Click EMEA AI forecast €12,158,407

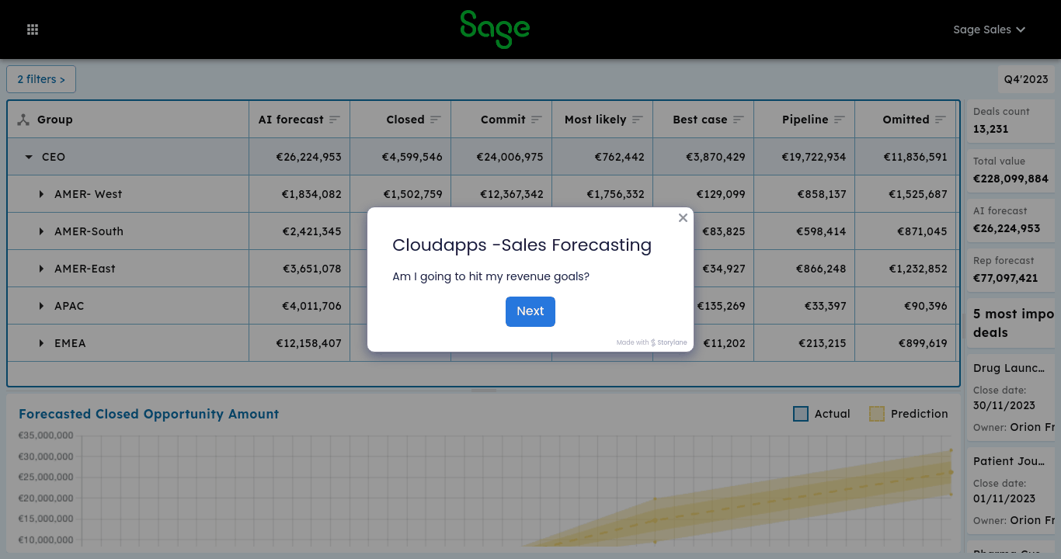click(x=300, y=343)
